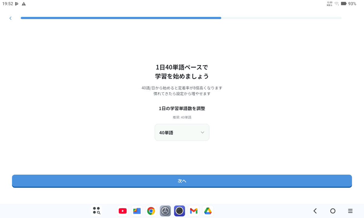
Task: Tap the Android back navigation arrow
Action: 315,211
